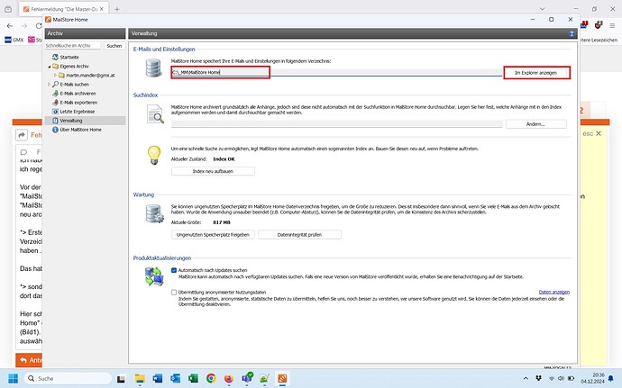Click the database gear Wartung icon
Viewport: 622px width, 388px height.
(x=154, y=213)
